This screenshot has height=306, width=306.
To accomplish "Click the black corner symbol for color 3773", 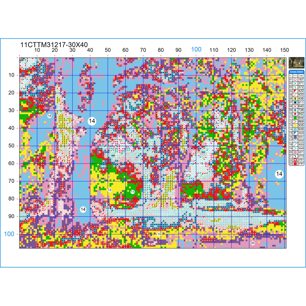I will pos(295,156).
